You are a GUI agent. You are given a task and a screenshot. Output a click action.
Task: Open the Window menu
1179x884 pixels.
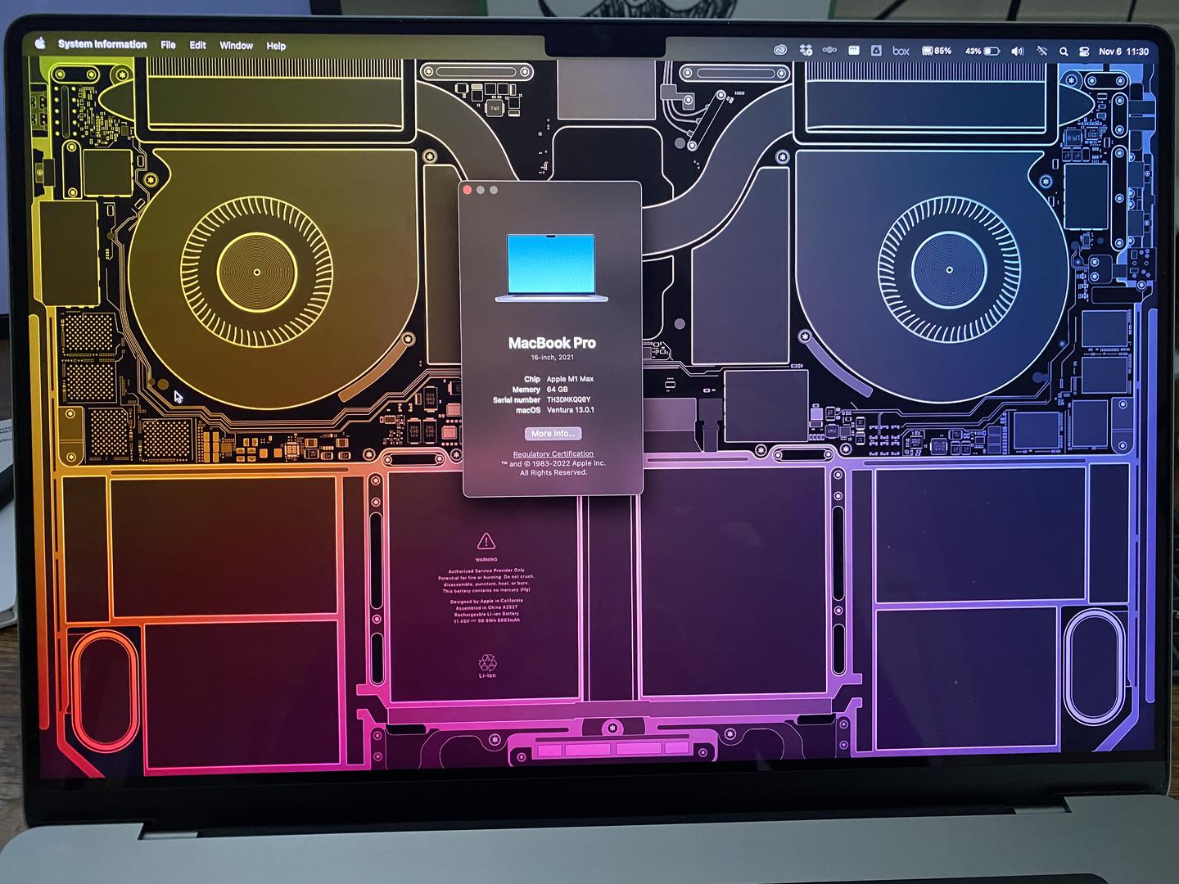pos(236,46)
